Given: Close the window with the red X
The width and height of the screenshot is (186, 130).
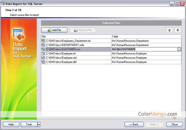Looking at the screenshot, I should (182, 4).
